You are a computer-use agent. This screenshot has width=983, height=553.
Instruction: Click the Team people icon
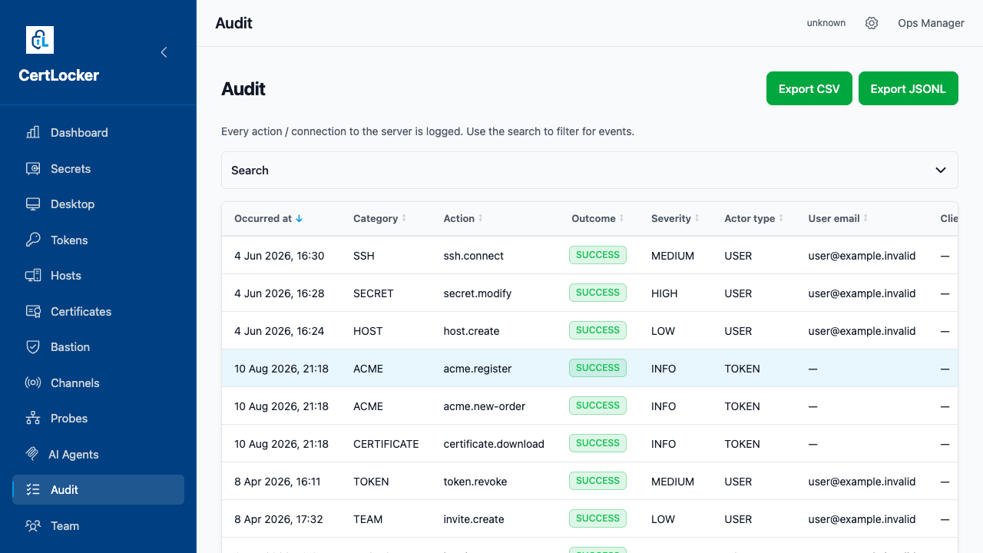pyautogui.click(x=33, y=526)
